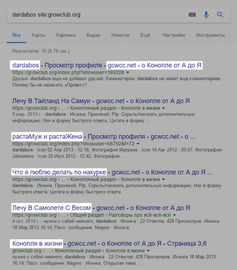Click the blue magnifier search icon
This screenshot has width=237, height=270.
[220, 15]
